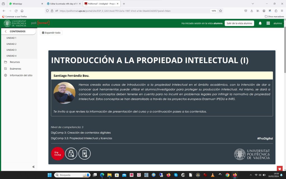Select Recursos in the sidebar menu
The image size is (286, 179).
[15, 62]
